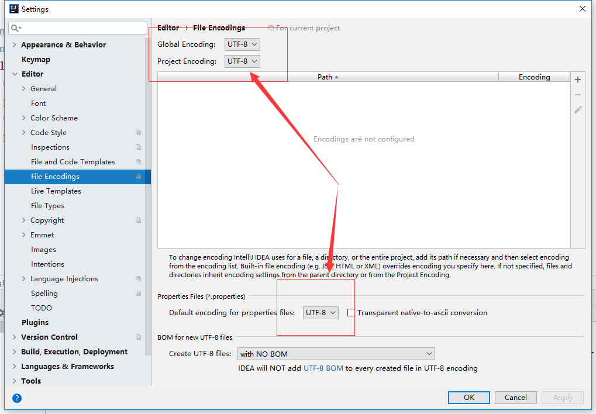Open Intentions settings page
Screen dimensions: 596x414
tap(47, 264)
